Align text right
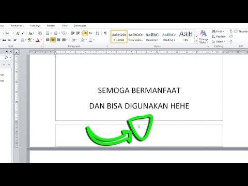 [58, 40]
